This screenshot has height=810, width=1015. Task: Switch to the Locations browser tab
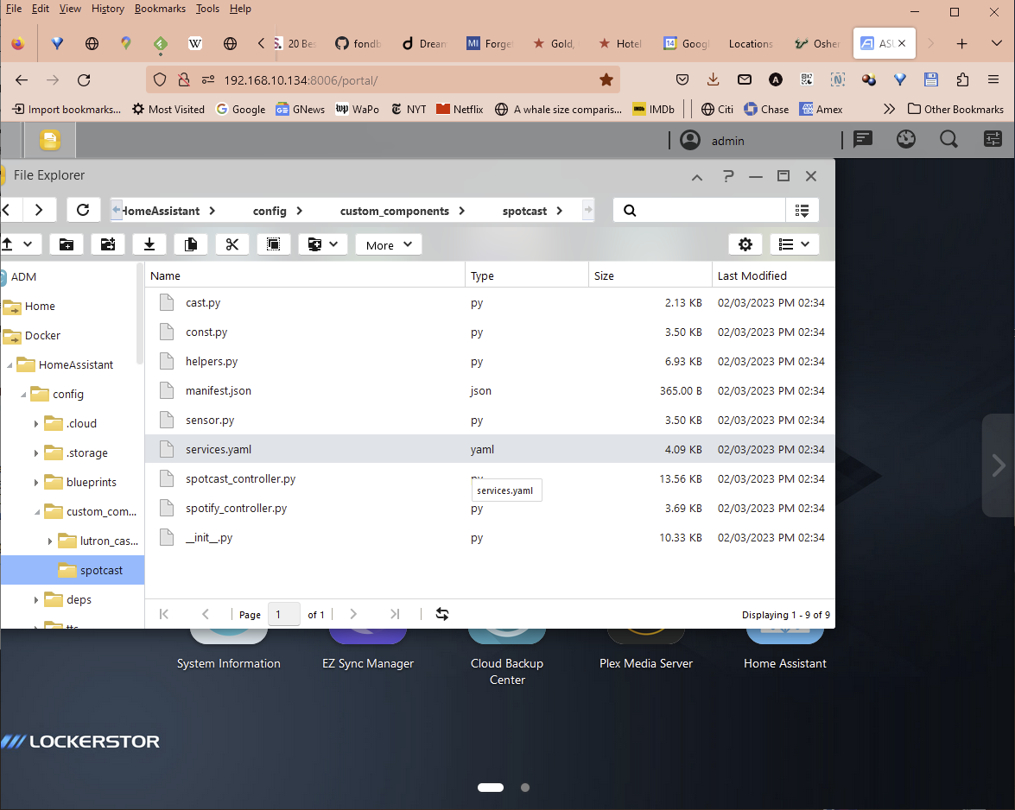point(751,43)
